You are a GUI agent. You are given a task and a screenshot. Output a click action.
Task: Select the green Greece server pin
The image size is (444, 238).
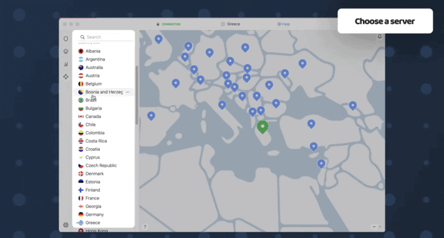point(262,126)
